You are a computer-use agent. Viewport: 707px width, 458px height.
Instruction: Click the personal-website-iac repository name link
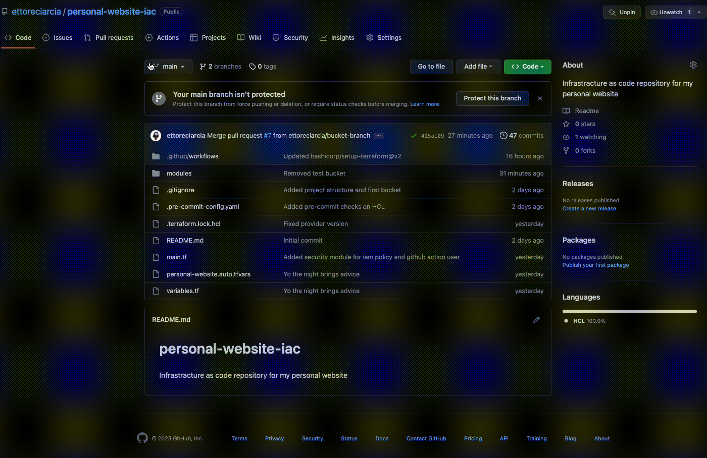tap(112, 12)
